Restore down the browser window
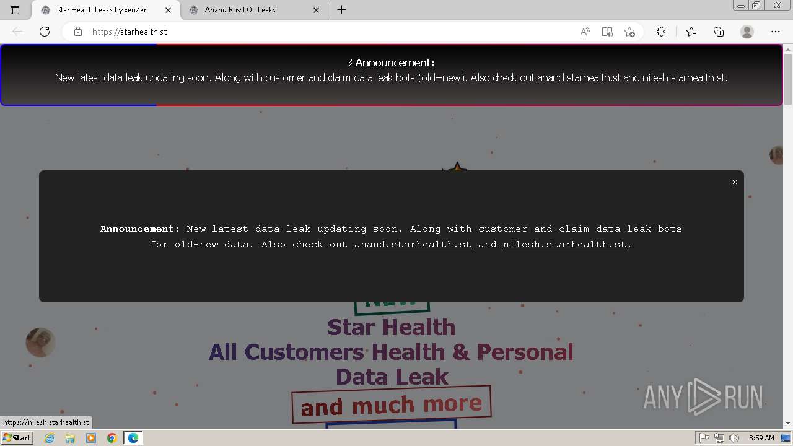Screen dimensions: 793x446 click(x=756, y=5)
